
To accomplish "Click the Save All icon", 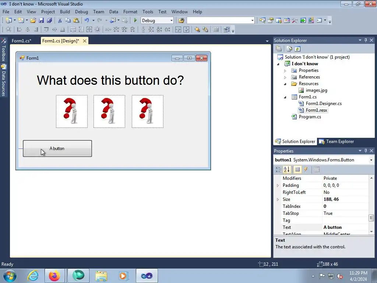I will (x=49, y=21).
